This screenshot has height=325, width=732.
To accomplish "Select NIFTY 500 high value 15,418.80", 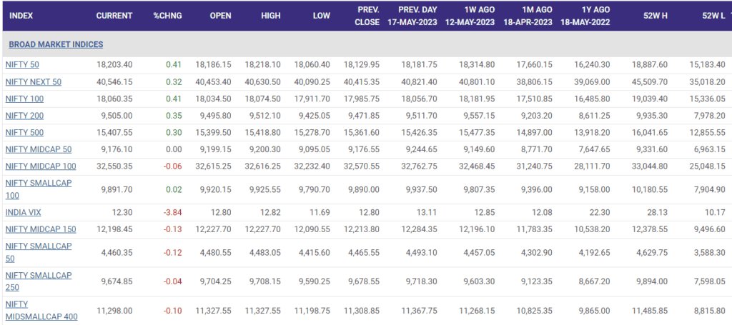I will click(263, 132).
